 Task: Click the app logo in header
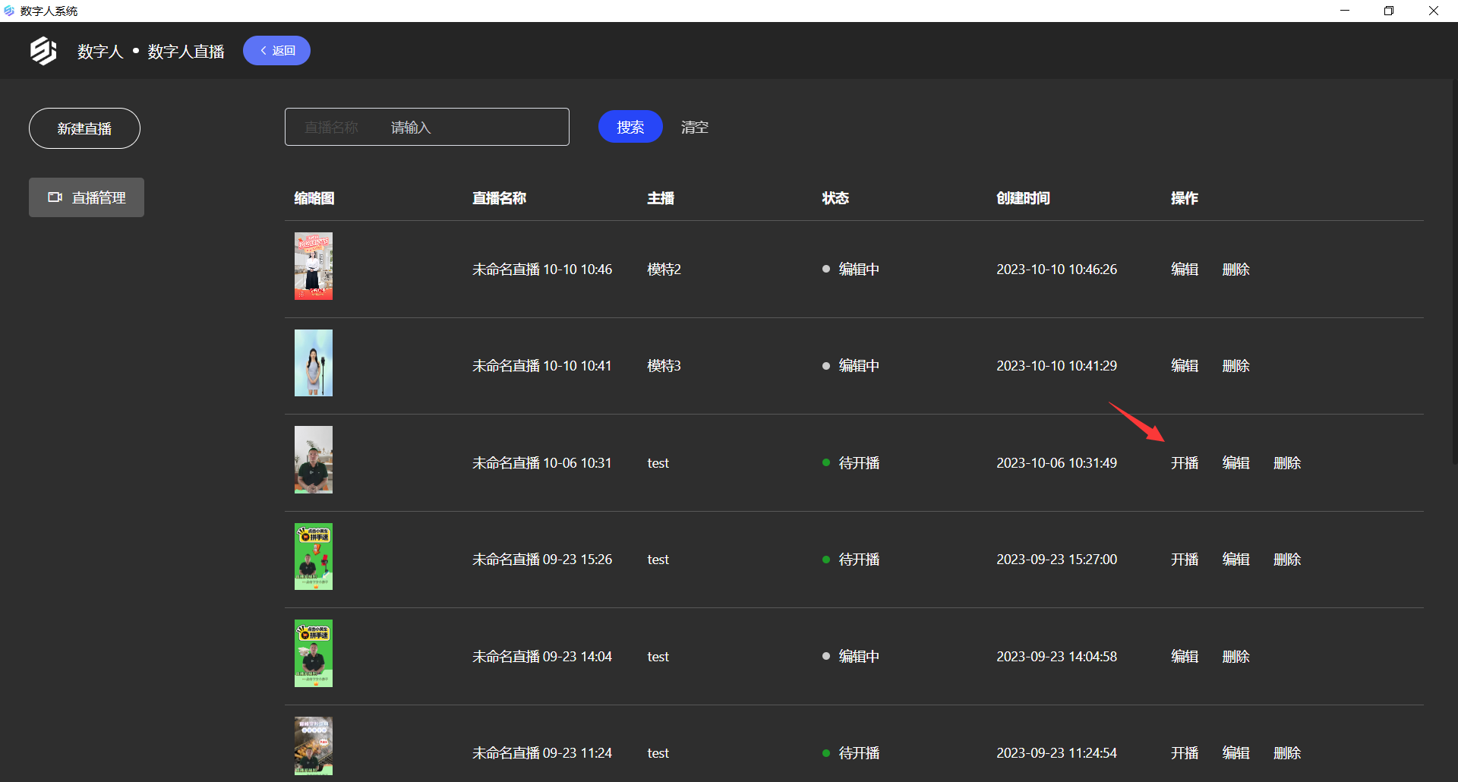click(x=43, y=51)
